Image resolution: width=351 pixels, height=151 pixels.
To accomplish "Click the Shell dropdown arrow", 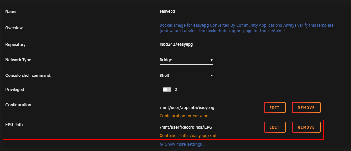I will tap(212, 75).
